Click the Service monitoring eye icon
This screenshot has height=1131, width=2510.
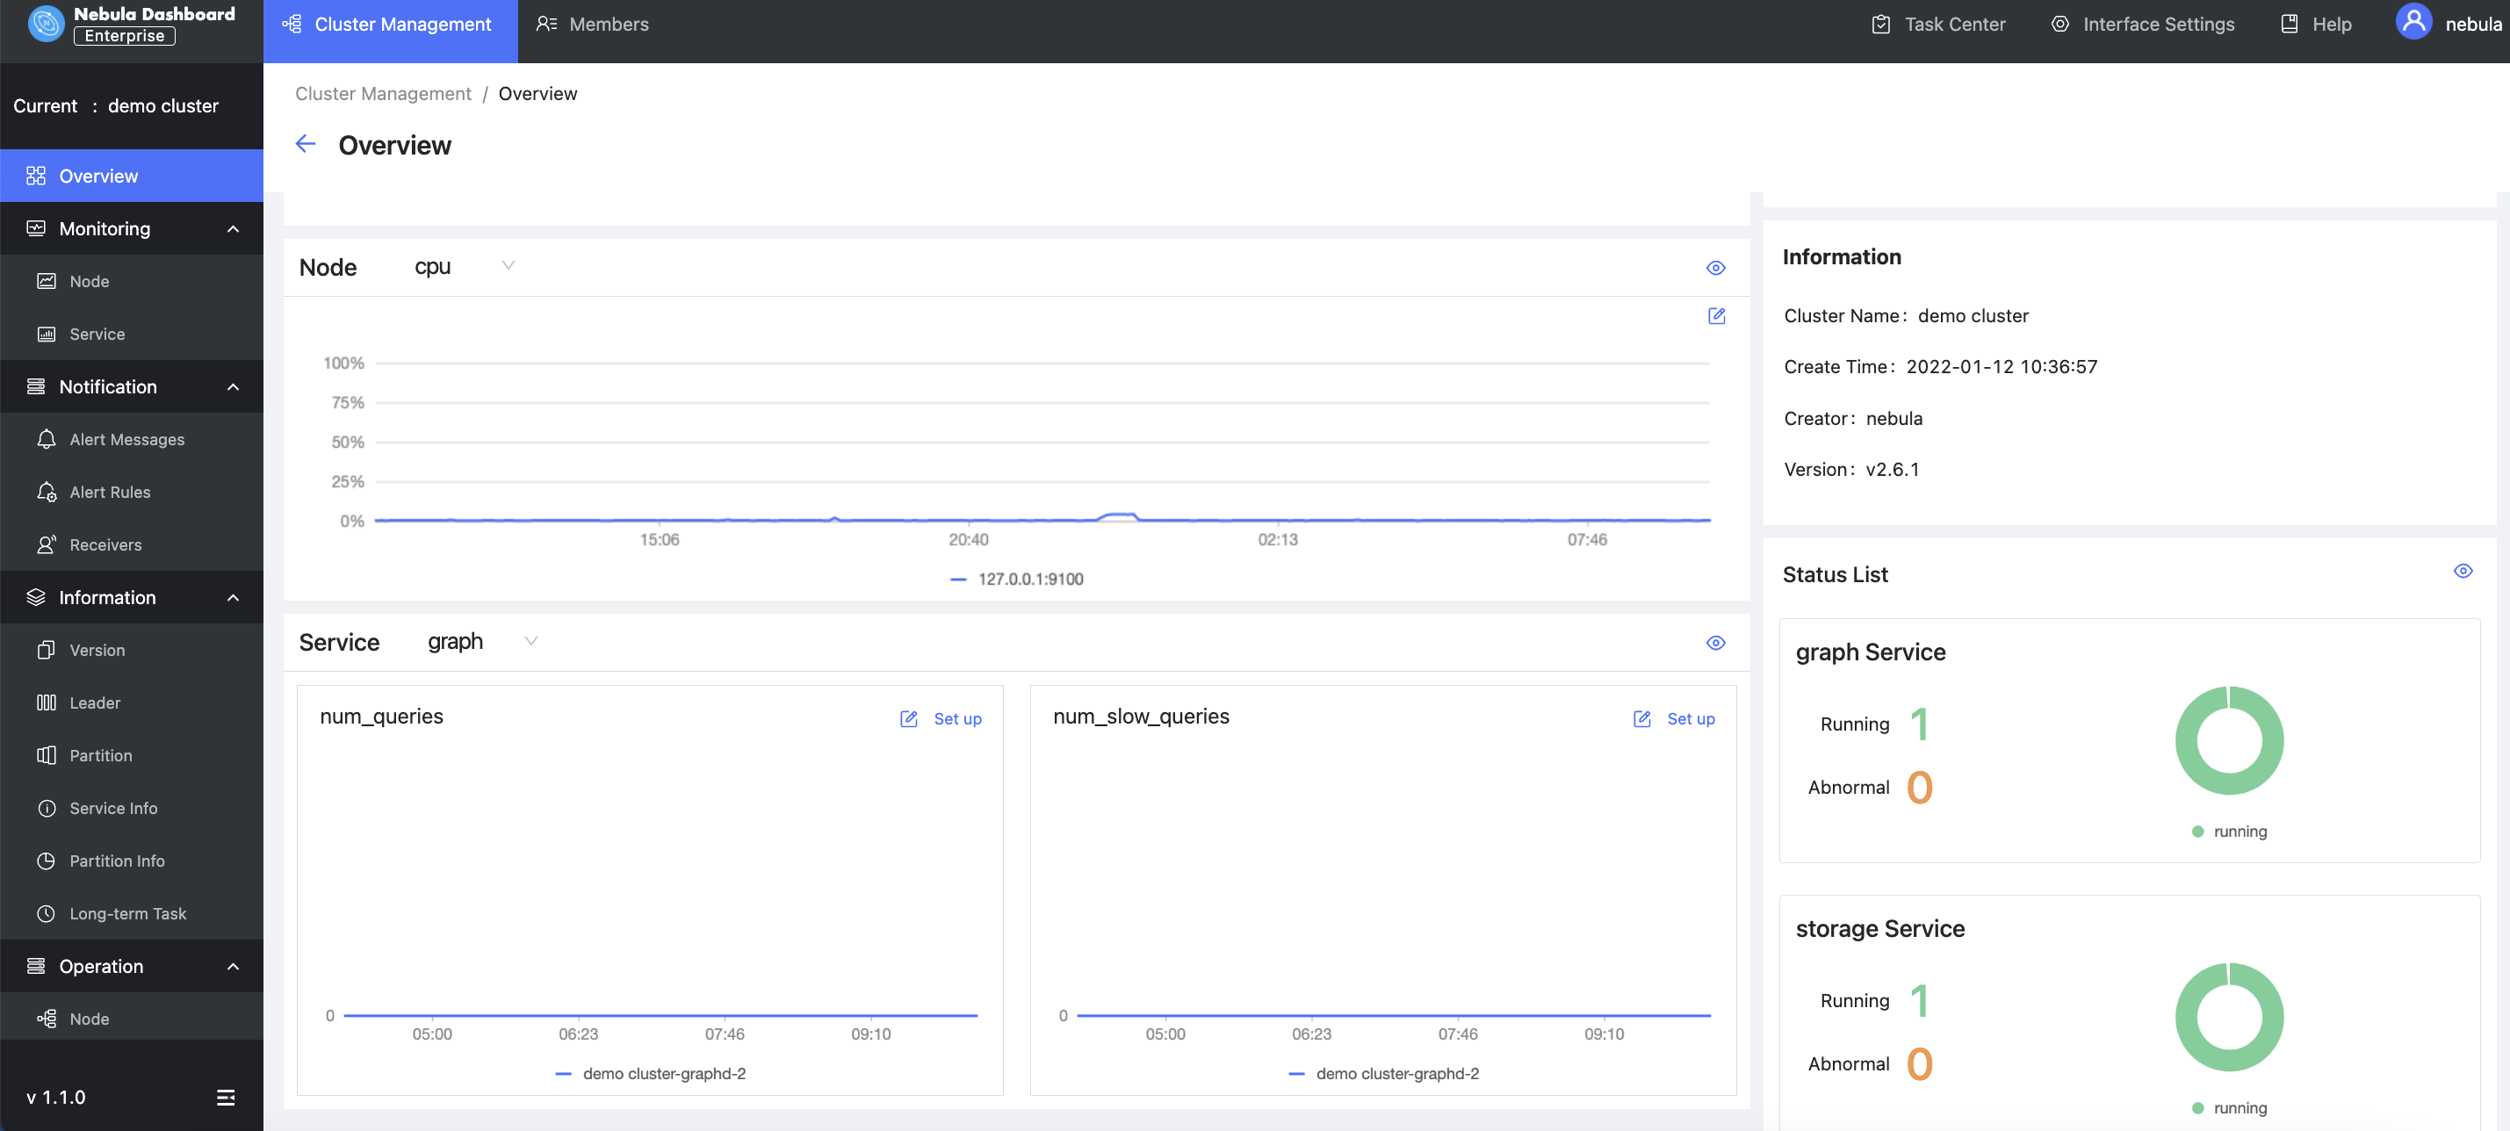[1716, 643]
